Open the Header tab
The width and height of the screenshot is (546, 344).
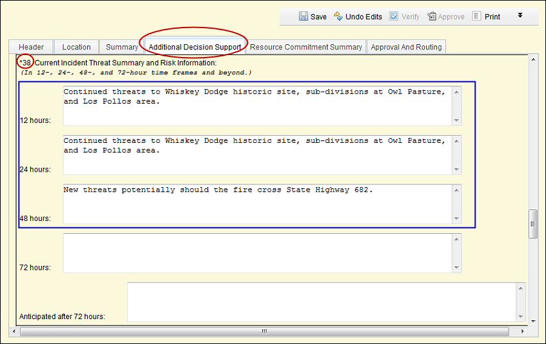click(31, 47)
